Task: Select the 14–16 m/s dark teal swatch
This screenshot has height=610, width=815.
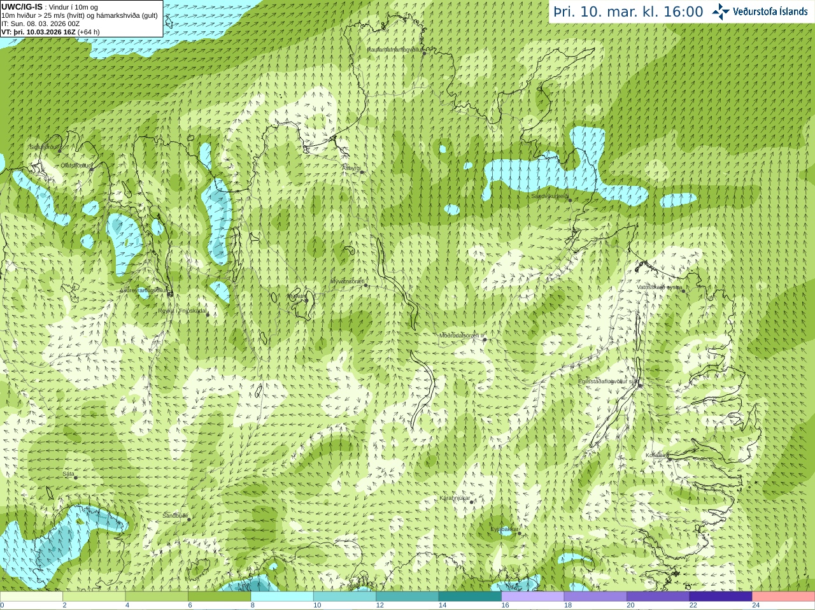Action: click(470, 597)
